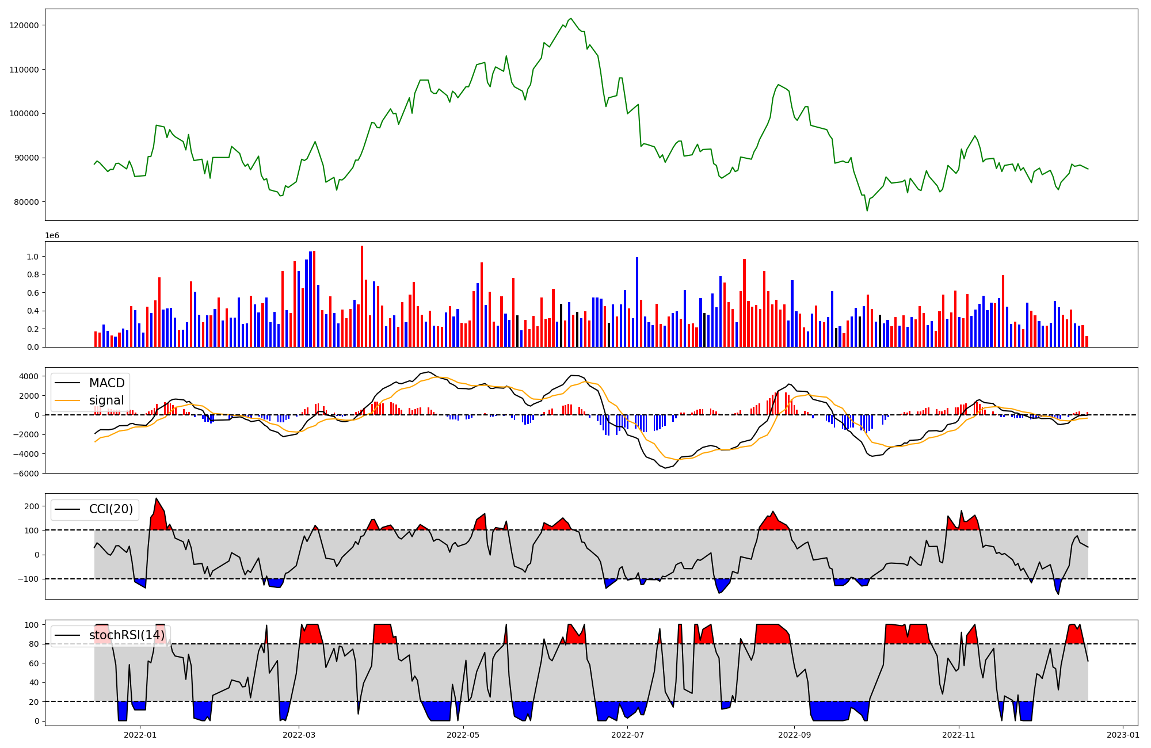
Task: Click the 40 tick on stochRSI axis
Action: pos(34,683)
